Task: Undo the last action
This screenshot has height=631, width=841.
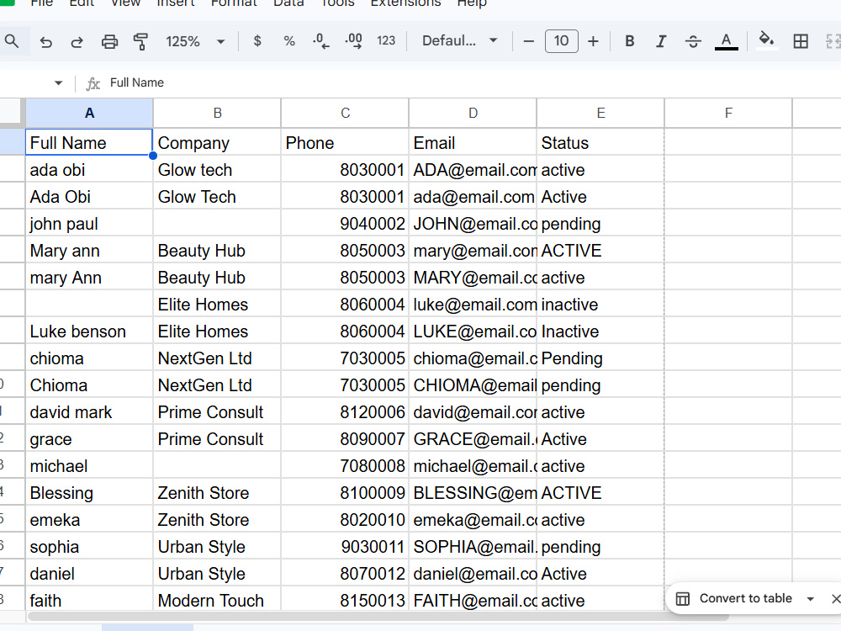Action: 46,41
